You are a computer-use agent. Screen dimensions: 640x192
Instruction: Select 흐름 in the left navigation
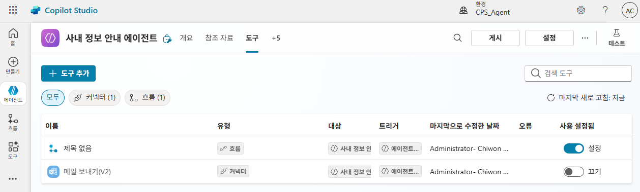(13, 122)
